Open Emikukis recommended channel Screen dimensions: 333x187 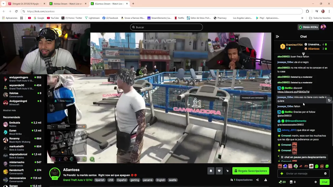pyautogui.click(x=22, y=124)
